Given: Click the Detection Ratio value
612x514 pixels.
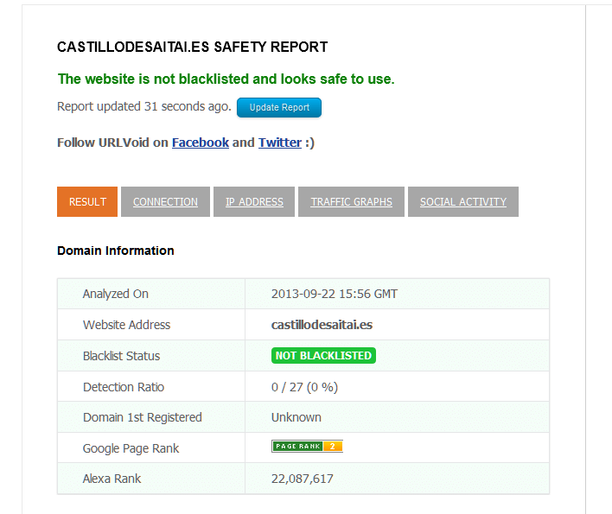Looking at the screenshot, I should [304, 387].
